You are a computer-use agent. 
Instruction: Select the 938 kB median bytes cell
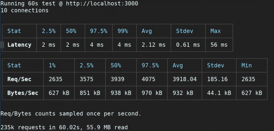121,93
